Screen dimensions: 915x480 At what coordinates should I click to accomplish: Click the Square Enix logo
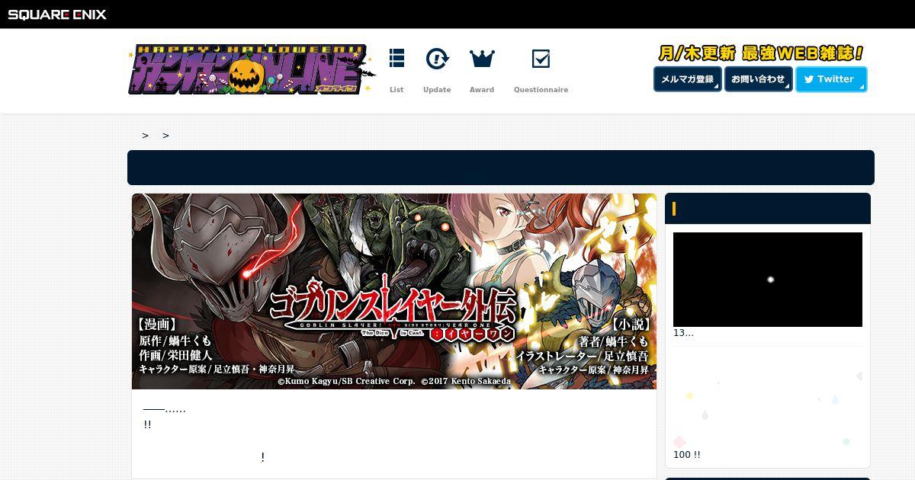[57, 14]
